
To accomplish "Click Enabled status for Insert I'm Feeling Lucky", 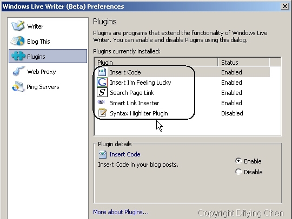I will coord(231,83).
